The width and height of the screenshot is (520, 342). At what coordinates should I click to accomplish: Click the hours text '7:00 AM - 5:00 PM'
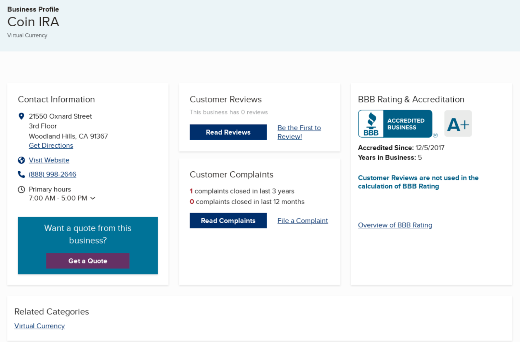(58, 198)
